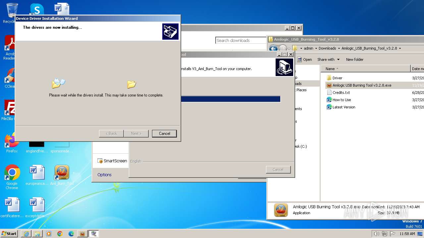Click admin in the breadcrumb path
This screenshot has width=424, height=238.
(308, 48)
